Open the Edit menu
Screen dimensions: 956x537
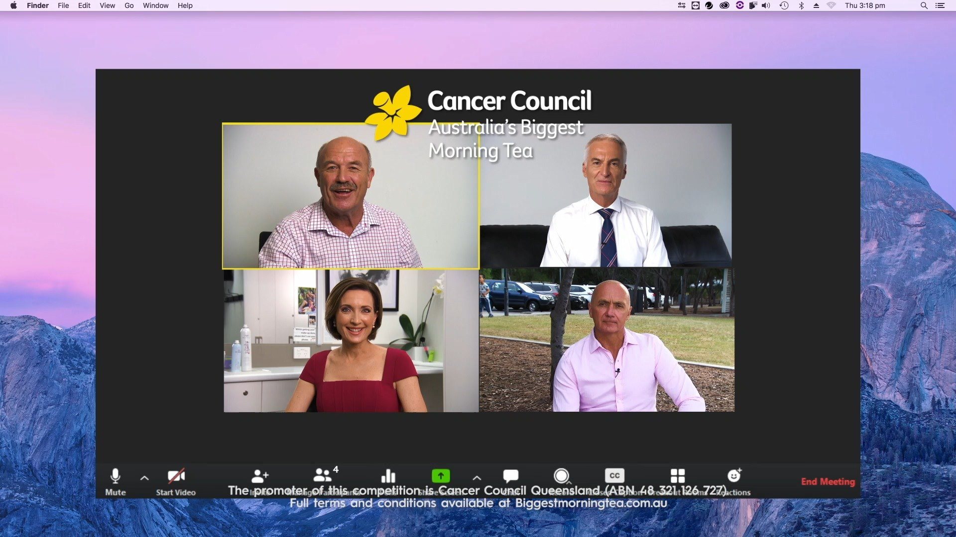[x=84, y=5]
